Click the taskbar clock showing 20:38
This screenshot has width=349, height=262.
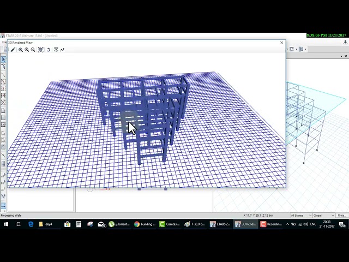(x=327, y=224)
